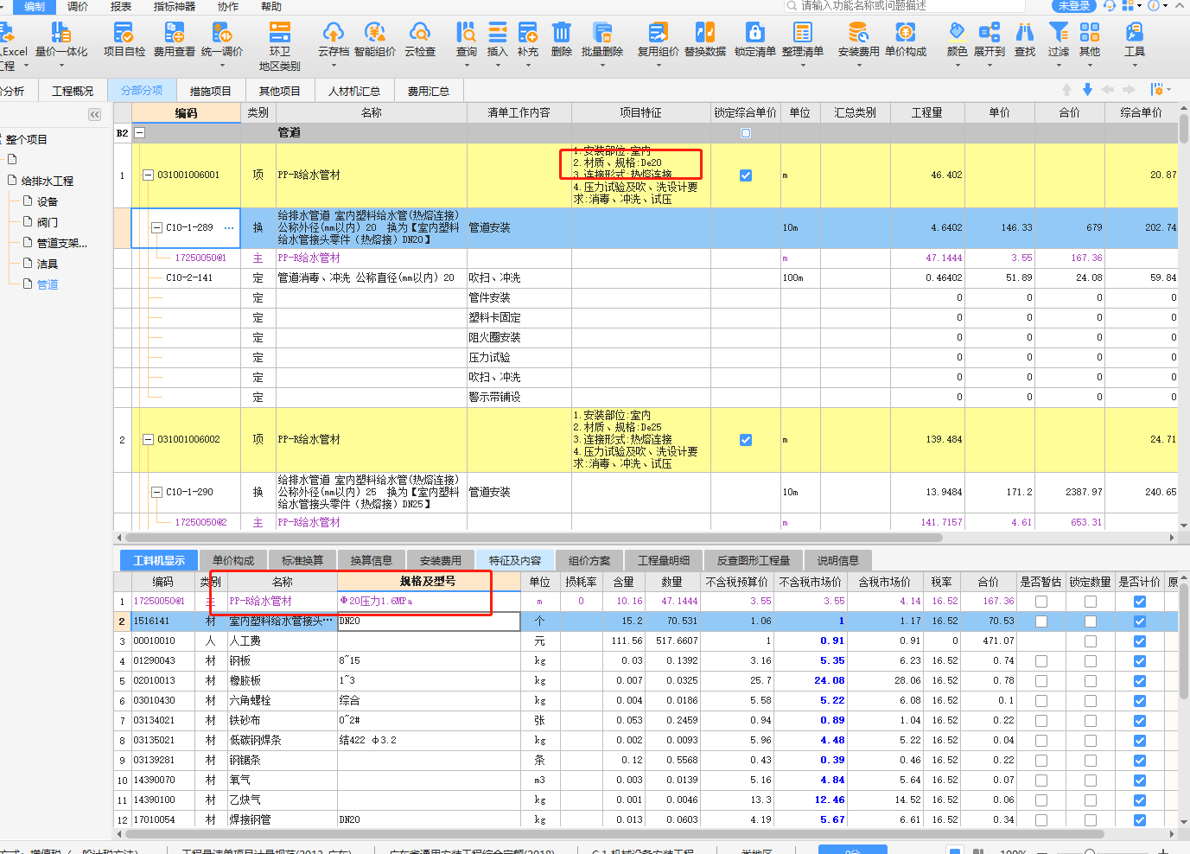Screen dimensions: 1190x854
Task: Check 是否暂估 for 橡胶板 row
Action: [x=1041, y=681]
